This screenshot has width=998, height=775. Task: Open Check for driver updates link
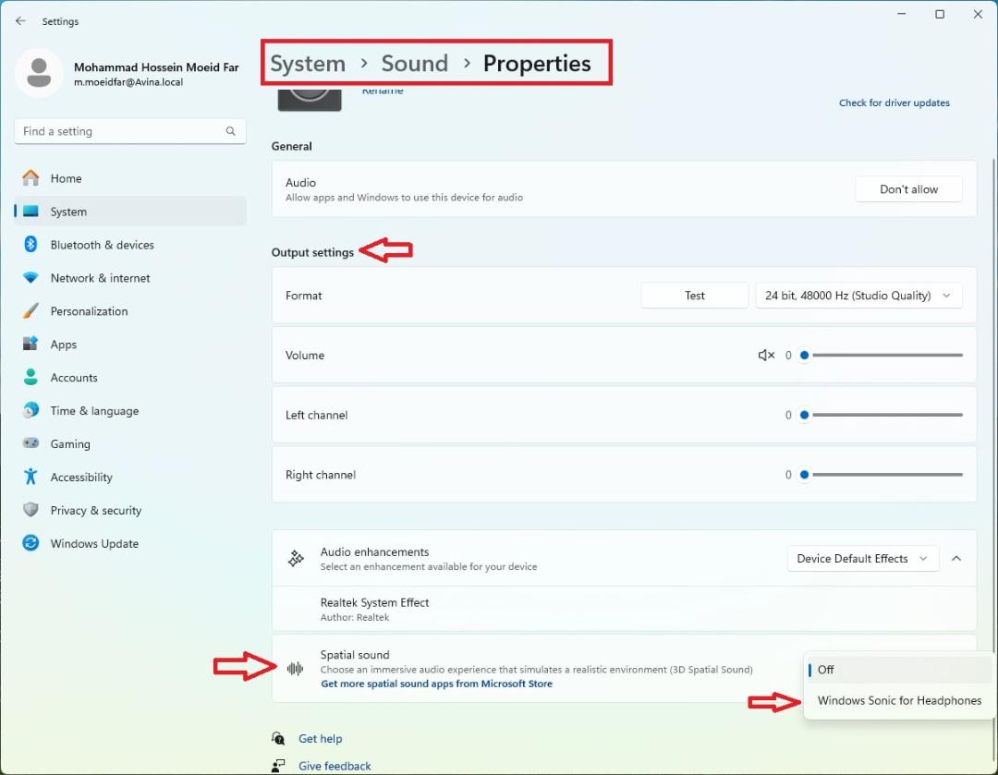point(894,103)
